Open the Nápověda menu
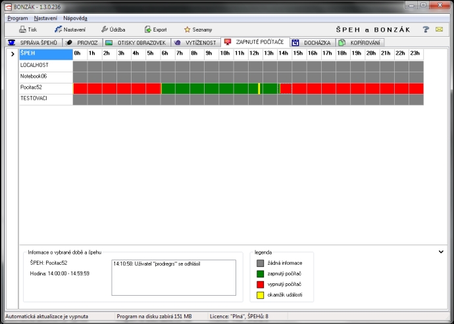The image size is (454, 324). click(x=75, y=18)
